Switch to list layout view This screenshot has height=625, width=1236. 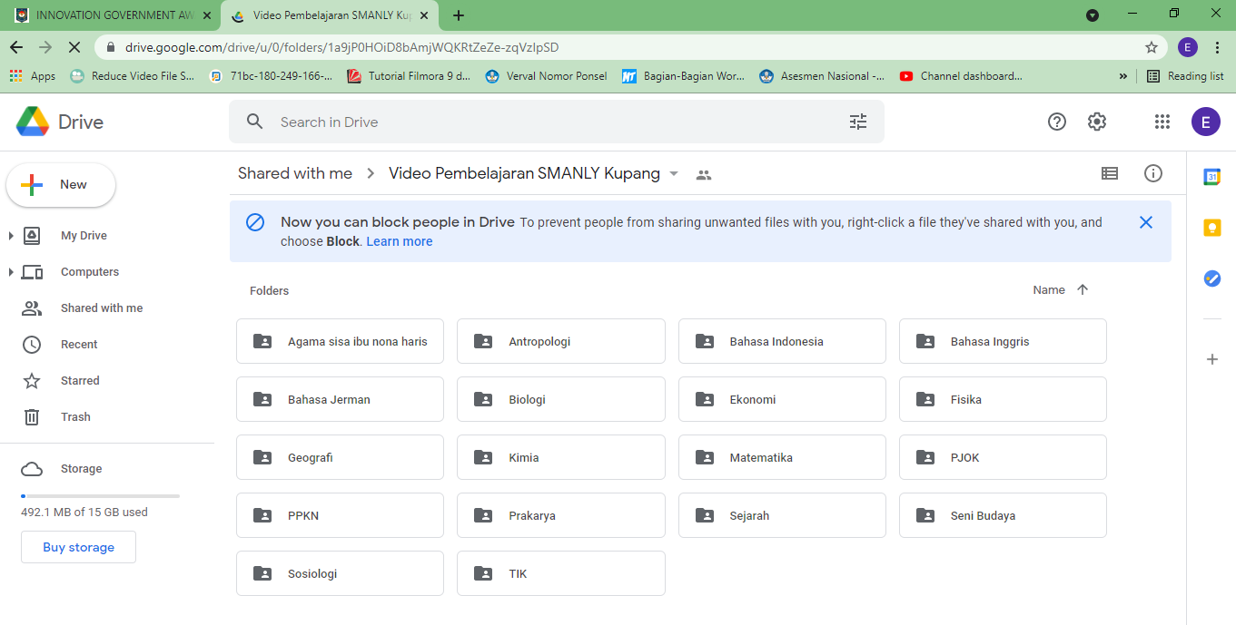(1110, 173)
